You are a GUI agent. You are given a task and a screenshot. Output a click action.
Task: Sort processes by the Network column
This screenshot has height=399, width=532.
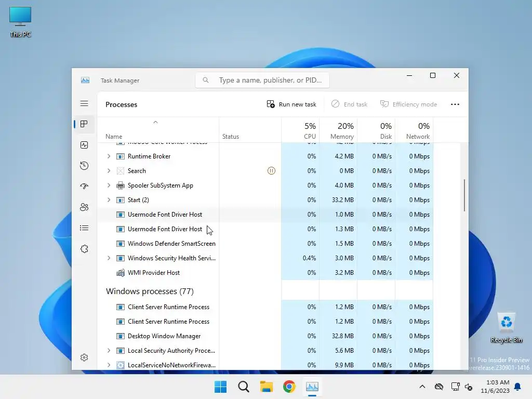point(414,130)
